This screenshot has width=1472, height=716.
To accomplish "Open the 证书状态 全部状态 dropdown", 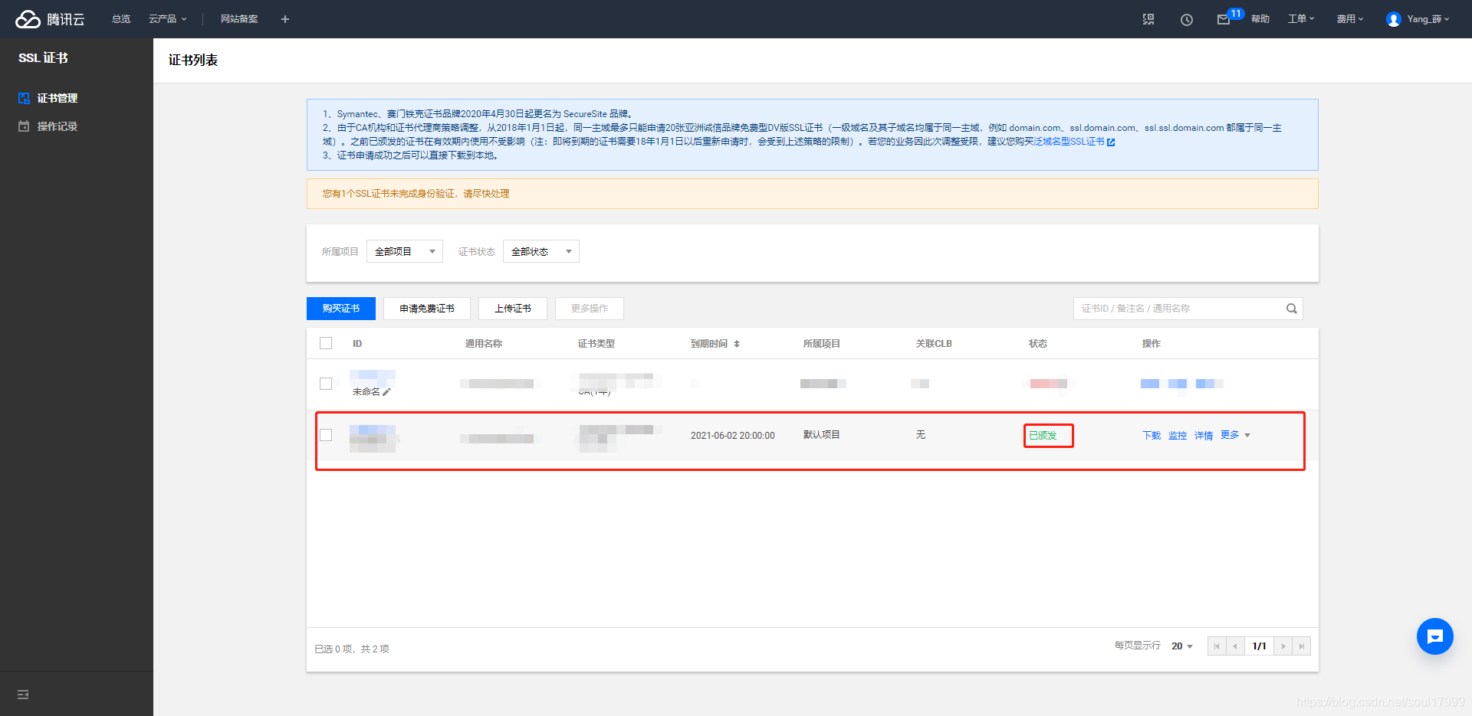I will tap(541, 251).
